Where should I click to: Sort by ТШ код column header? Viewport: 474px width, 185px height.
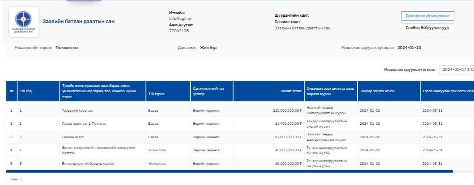[x=26, y=91]
